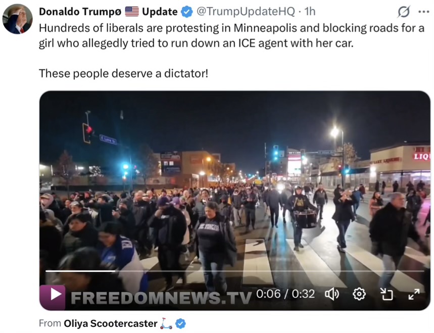
Task: Click the @TrumpUpdateHQ handle
Action: 246,11
